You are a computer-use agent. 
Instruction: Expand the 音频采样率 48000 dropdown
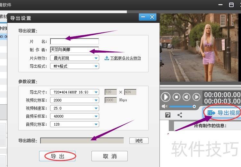[x=96, y=116]
